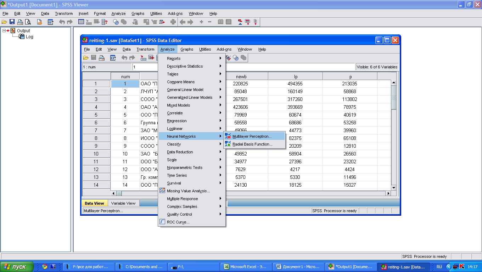
Task: Select row header number 7
Action: (x=96, y=130)
